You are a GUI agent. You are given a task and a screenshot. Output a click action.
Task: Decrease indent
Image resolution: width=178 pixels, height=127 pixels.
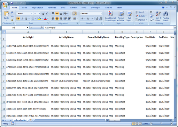pos(65,19)
